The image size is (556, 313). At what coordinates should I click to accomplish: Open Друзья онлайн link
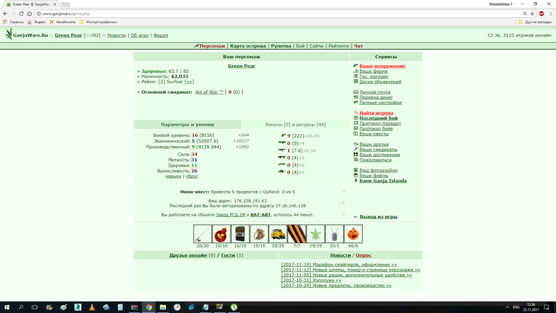pyautogui.click(x=188, y=255)
